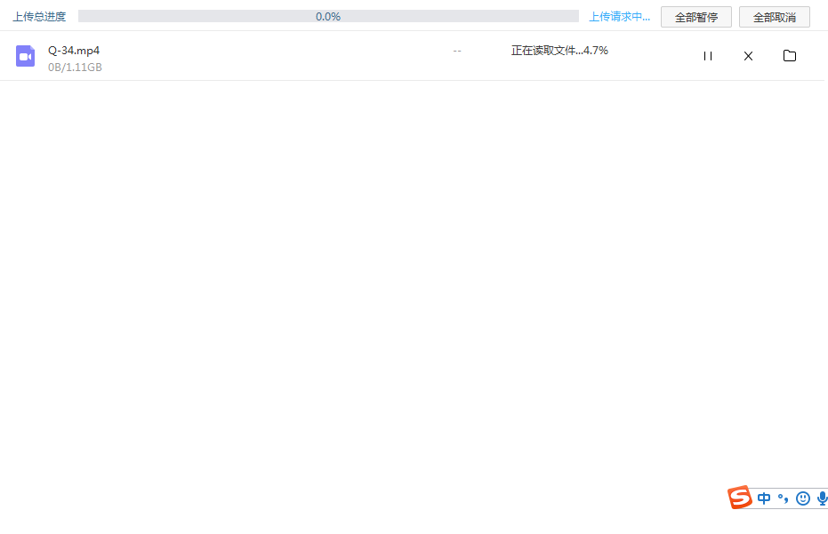
Task: Click the purple video file icon
Action: [25, 56]
